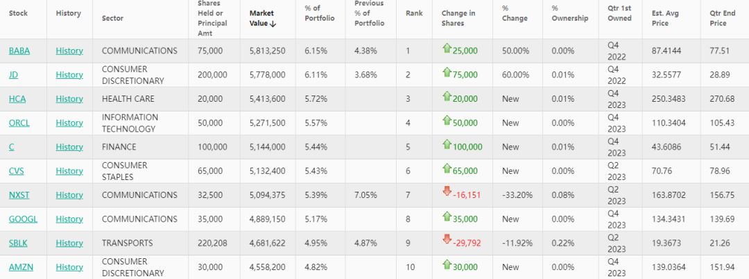Click the FINANCE sector cell
The image size is (749, 279).
[119, 147]
